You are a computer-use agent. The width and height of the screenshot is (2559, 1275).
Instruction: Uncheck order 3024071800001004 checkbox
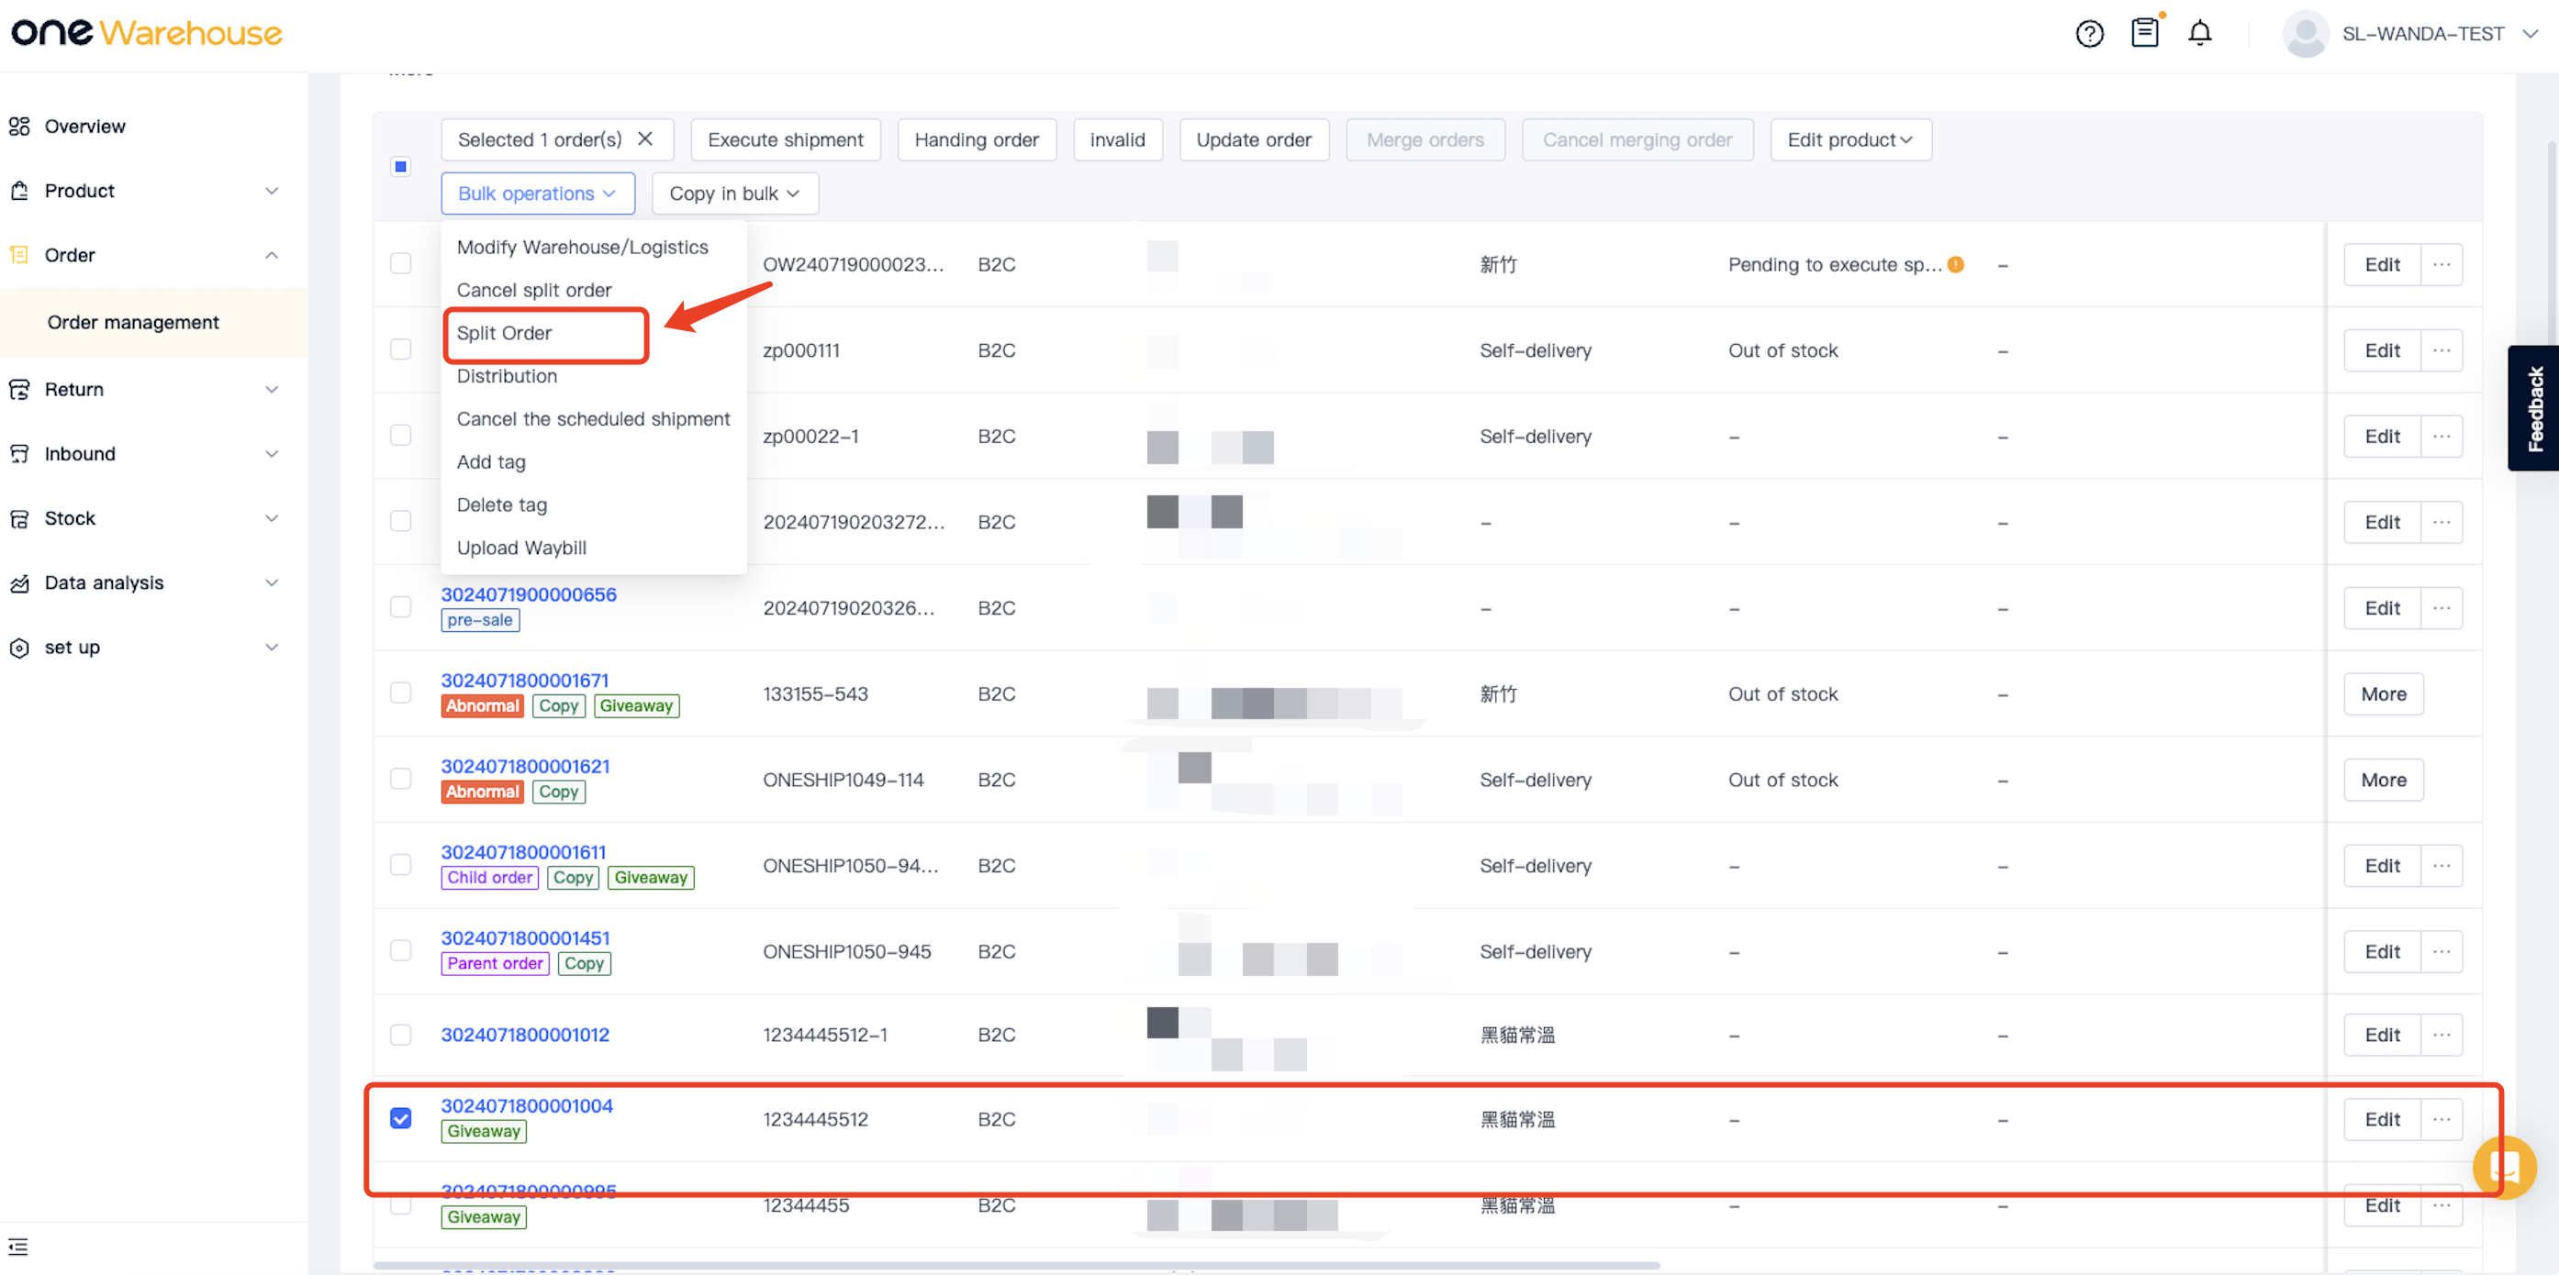click(400, 1119)
